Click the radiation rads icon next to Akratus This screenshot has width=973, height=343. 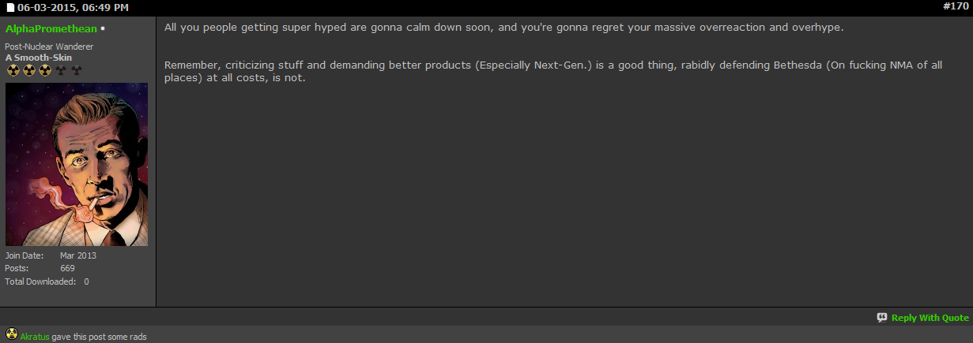point(11,334)
